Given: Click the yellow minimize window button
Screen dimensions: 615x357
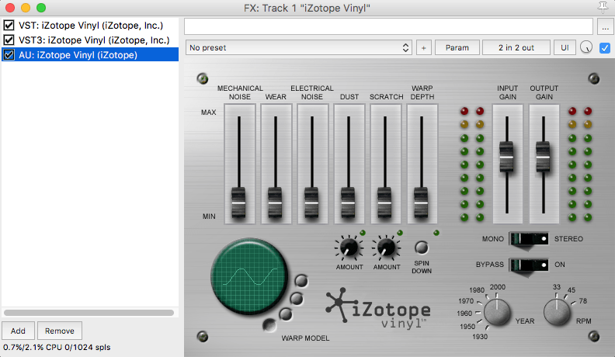Looking at the screenshot, I should [26, 8].
